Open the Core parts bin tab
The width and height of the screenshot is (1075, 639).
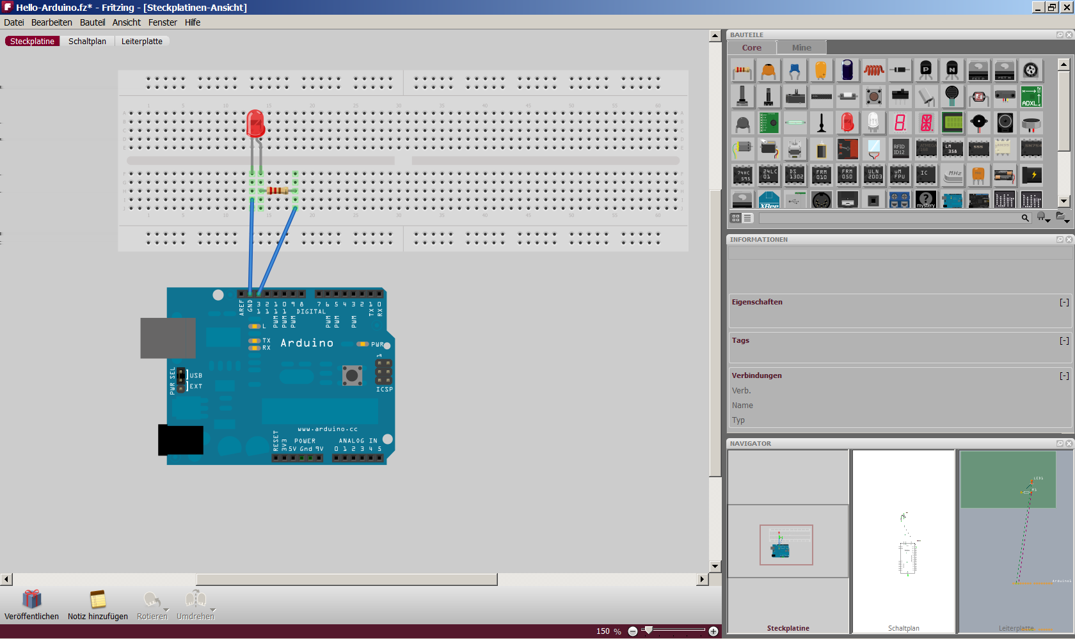point(752,48)
